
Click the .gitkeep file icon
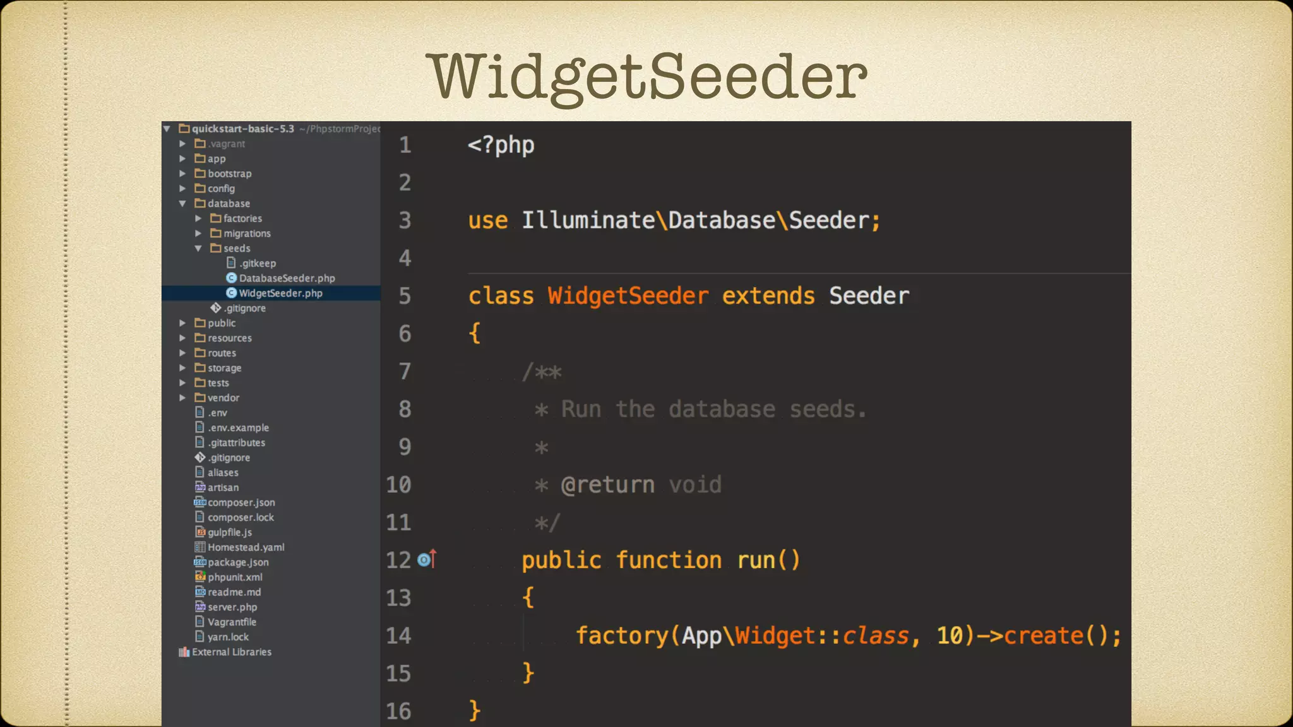coord(231,263)
